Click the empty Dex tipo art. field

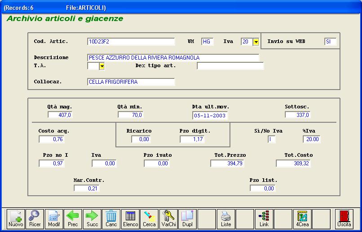pos(230,66)
